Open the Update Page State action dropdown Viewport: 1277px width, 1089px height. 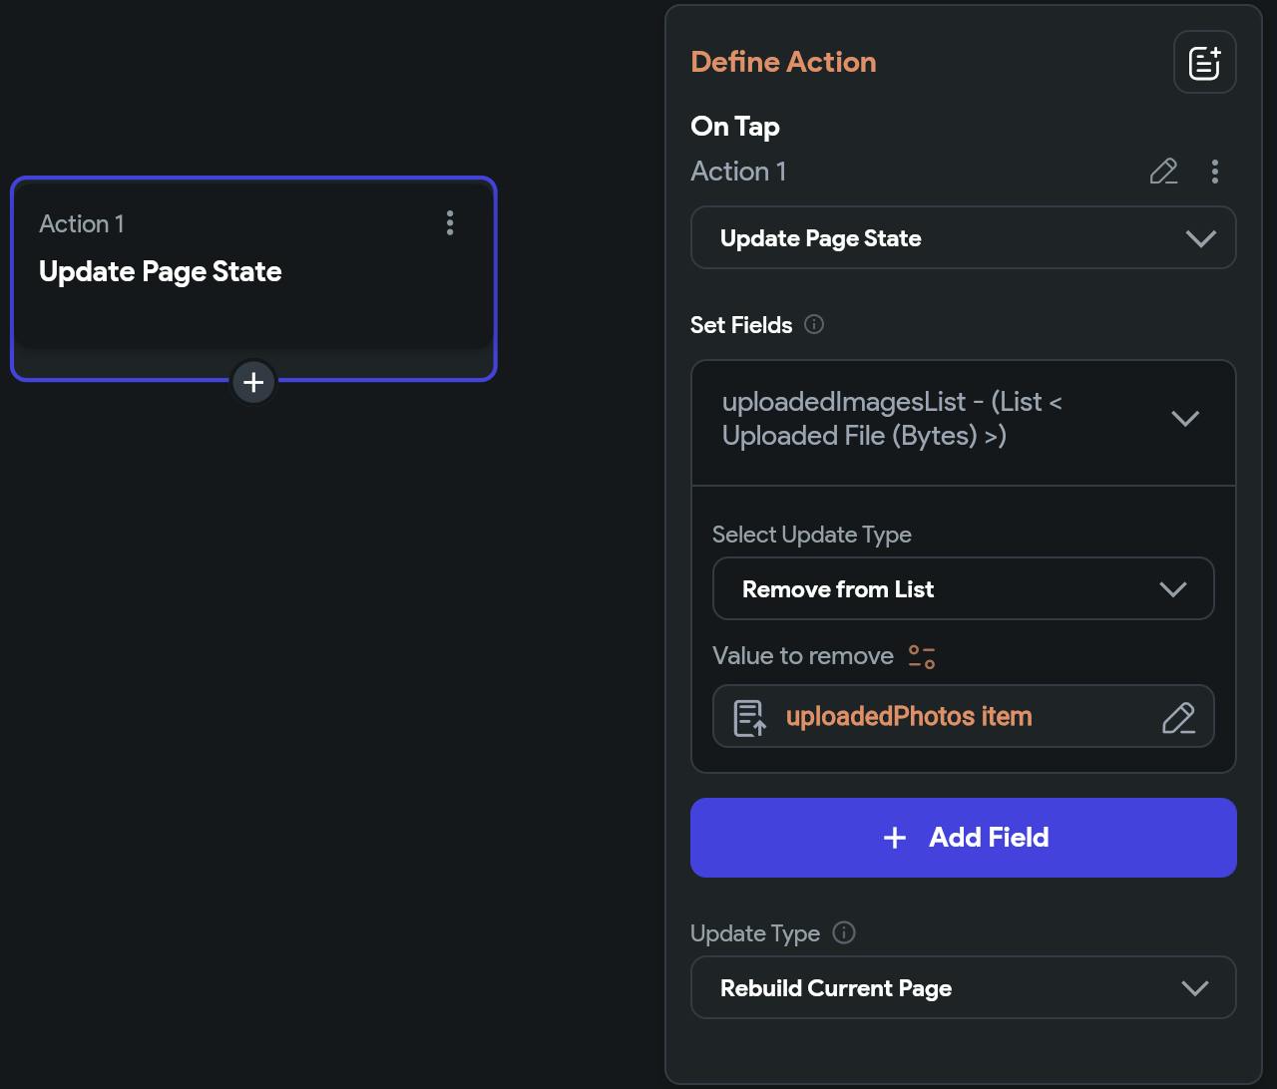click(x=963, y=238)
